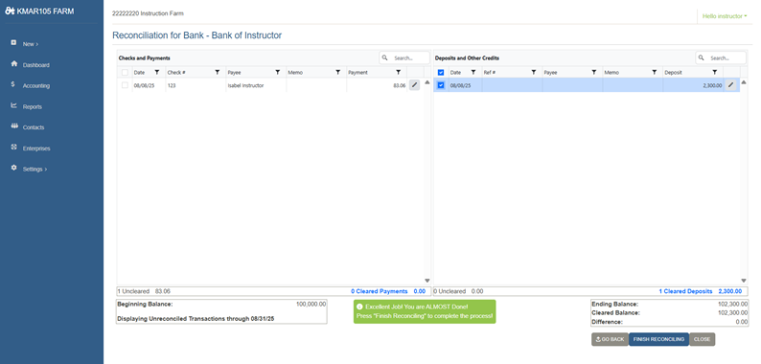This screenshot has width=761, height=364.
Task: Click the info icon in green message
Action: click(x=359, y=307)
